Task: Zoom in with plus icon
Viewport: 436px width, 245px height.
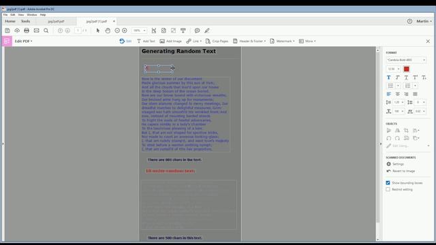Action: pyautogui.click(x=125, y=31)
